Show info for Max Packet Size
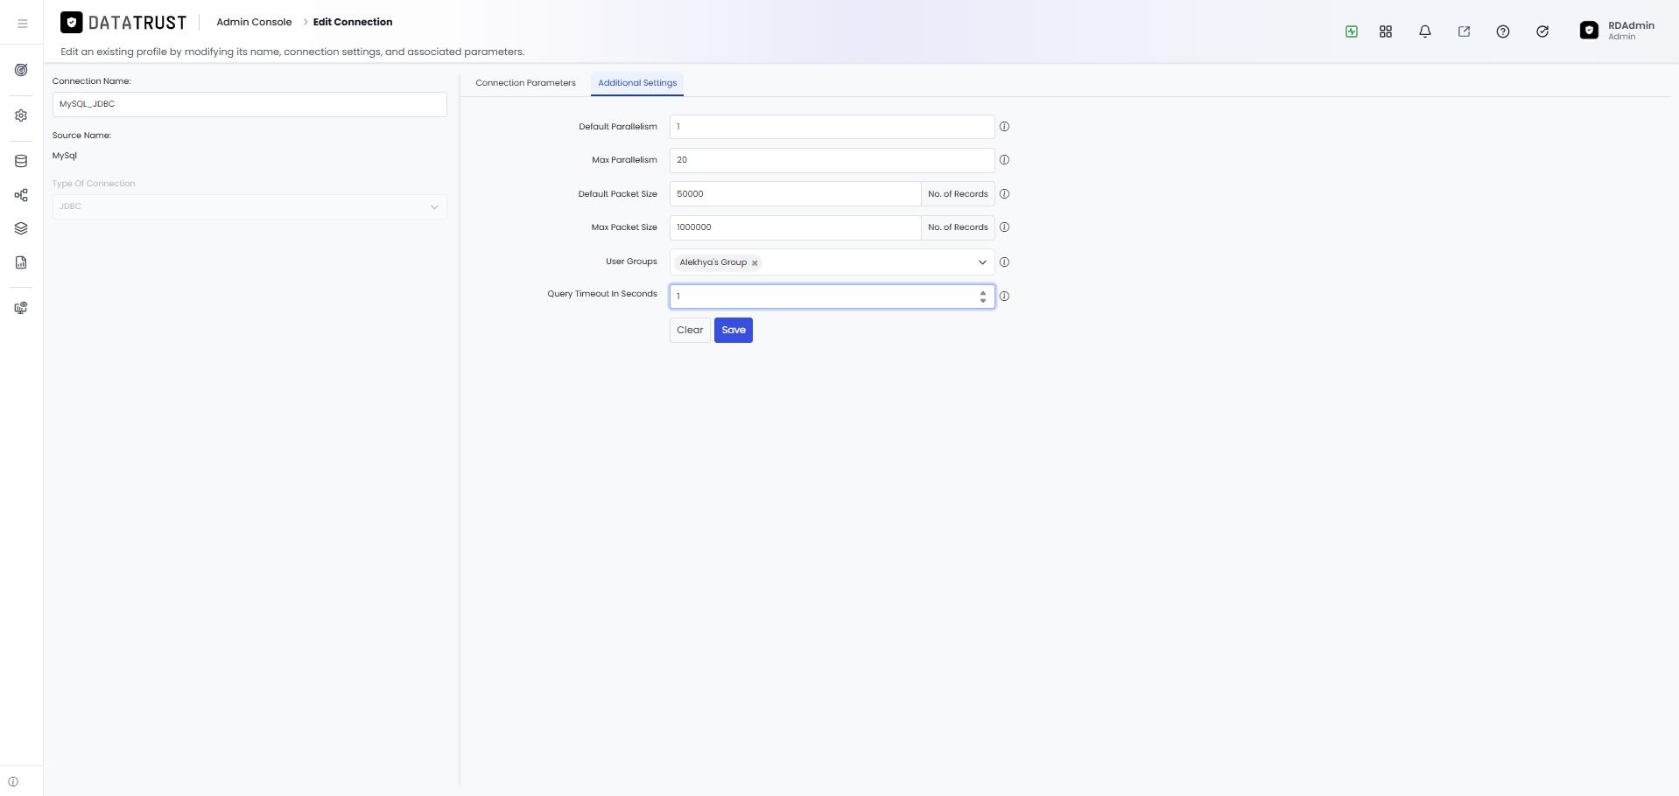Image resolution: width=1679 pixels, height=796 pixels. coord(1004,227)
